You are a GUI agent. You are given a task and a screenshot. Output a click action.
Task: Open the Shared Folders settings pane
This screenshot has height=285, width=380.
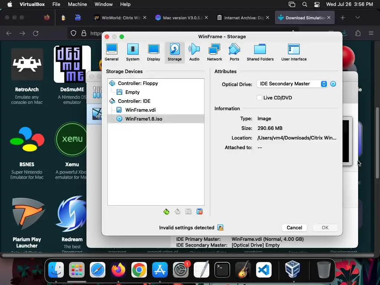(260, 52)
